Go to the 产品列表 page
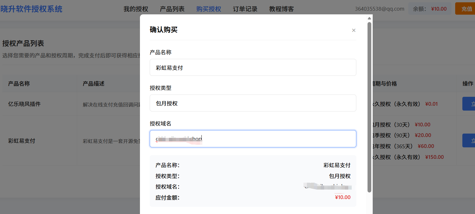This screenshot has height=214, width=475. click(172, 9)
